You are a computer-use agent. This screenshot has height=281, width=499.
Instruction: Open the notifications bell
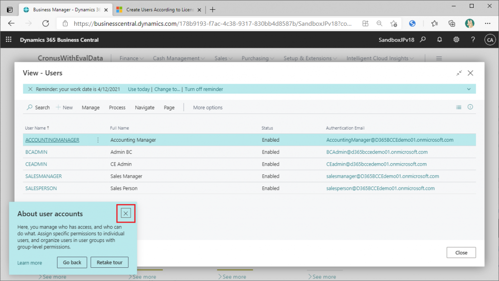(440, 39)
